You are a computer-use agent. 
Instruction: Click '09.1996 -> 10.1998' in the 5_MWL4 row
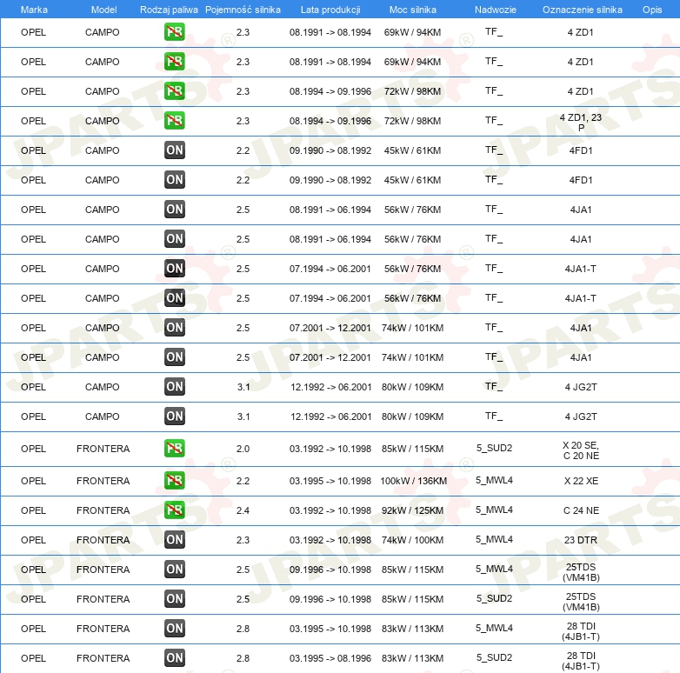(x=330, y=570)
